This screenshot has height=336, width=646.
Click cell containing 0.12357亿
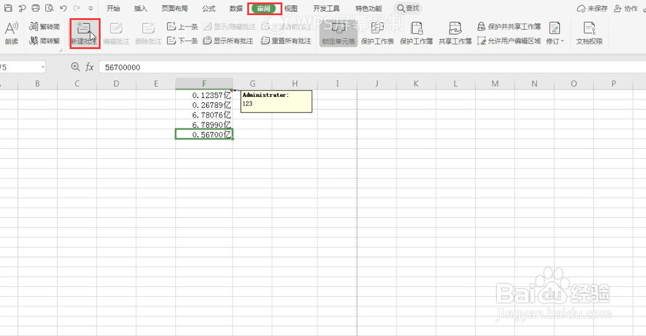coord(204,95)
